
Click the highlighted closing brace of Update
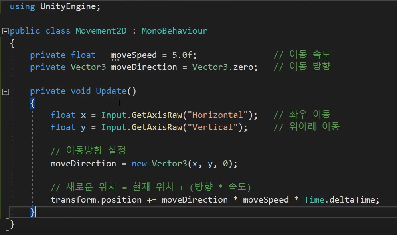coord(32,212)
